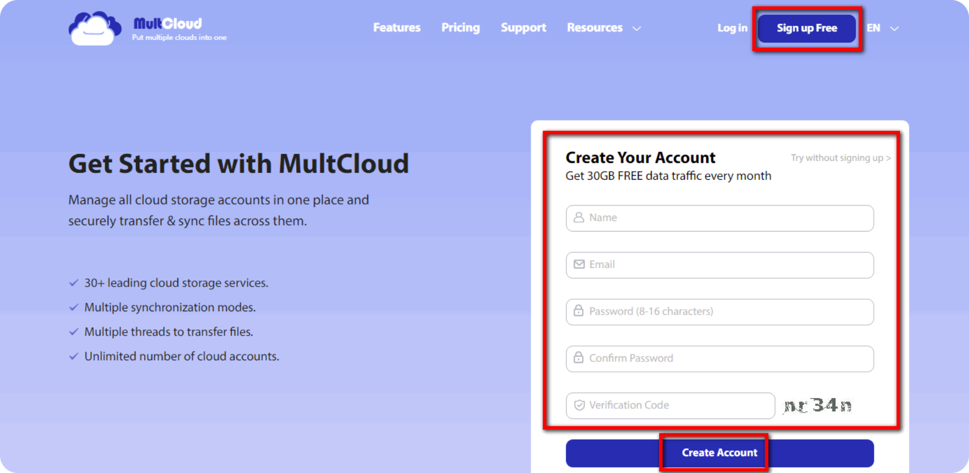Expand the EN language chevron
The height and width of the screenshot is (473, 969).
[894, 29]
